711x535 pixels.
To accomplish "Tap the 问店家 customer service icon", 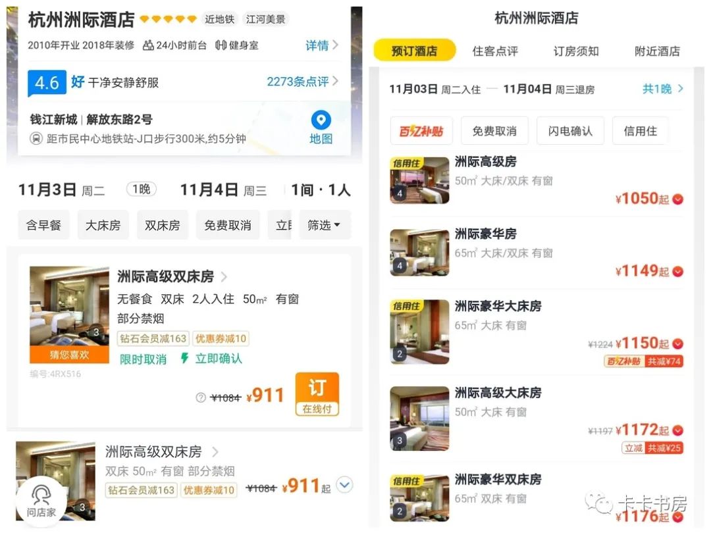I will point(41,502).
